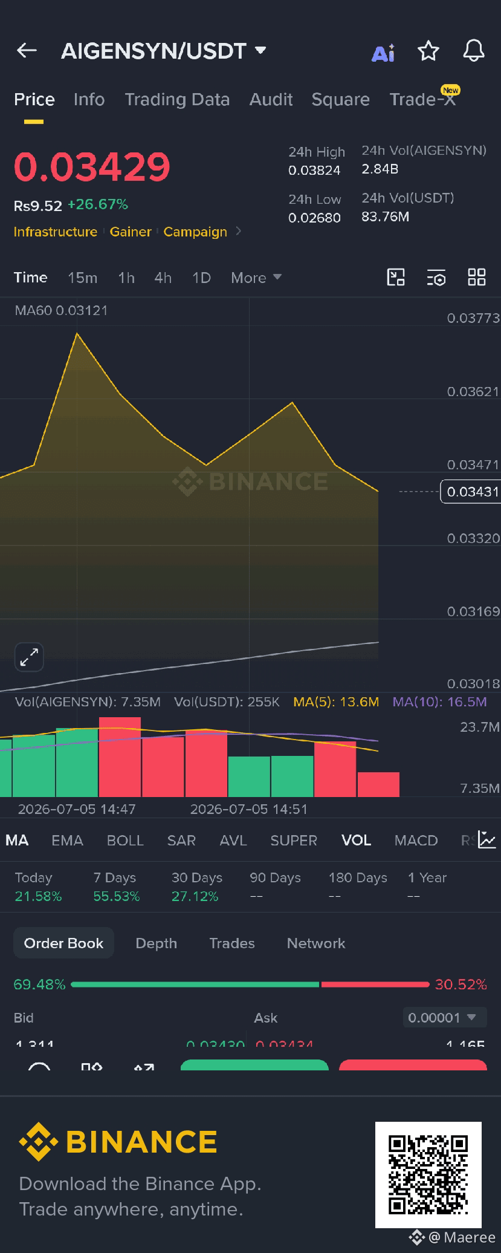Image resolution: width=501 pixels, height=1253 pixels.
Task: Open chart settings list icon
Action: click(x=436, y=278)
